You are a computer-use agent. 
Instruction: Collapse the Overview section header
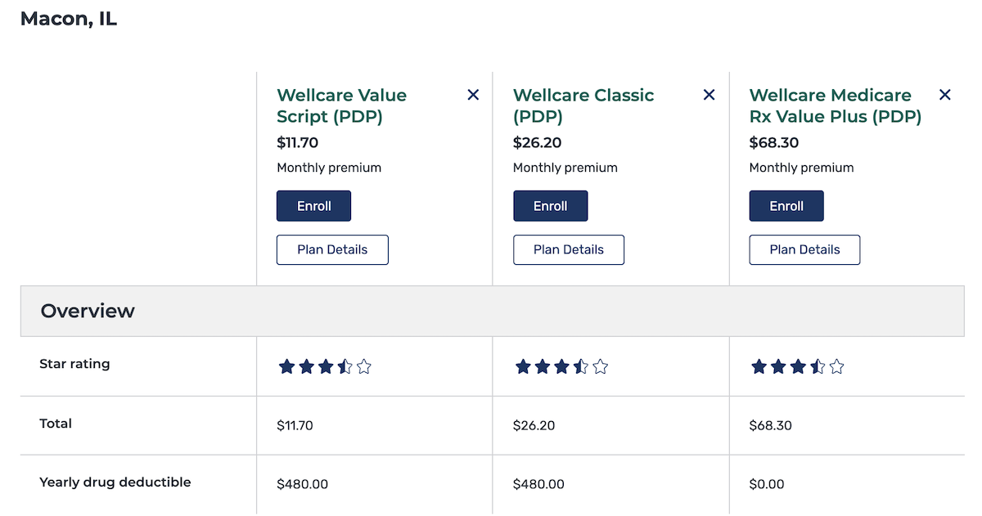(493, 311)
